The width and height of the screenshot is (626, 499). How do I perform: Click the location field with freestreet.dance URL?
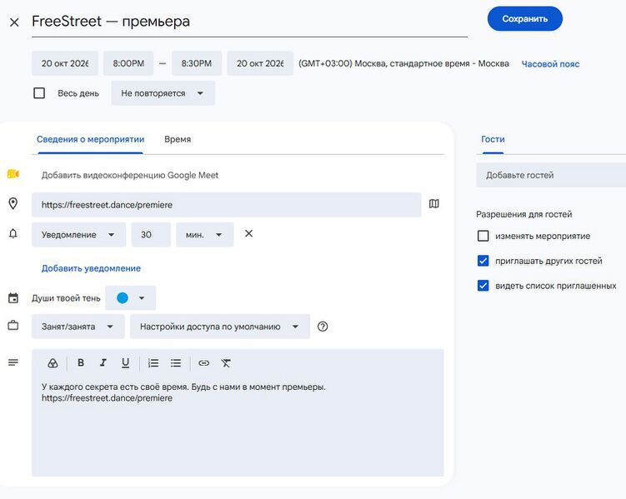227,205
